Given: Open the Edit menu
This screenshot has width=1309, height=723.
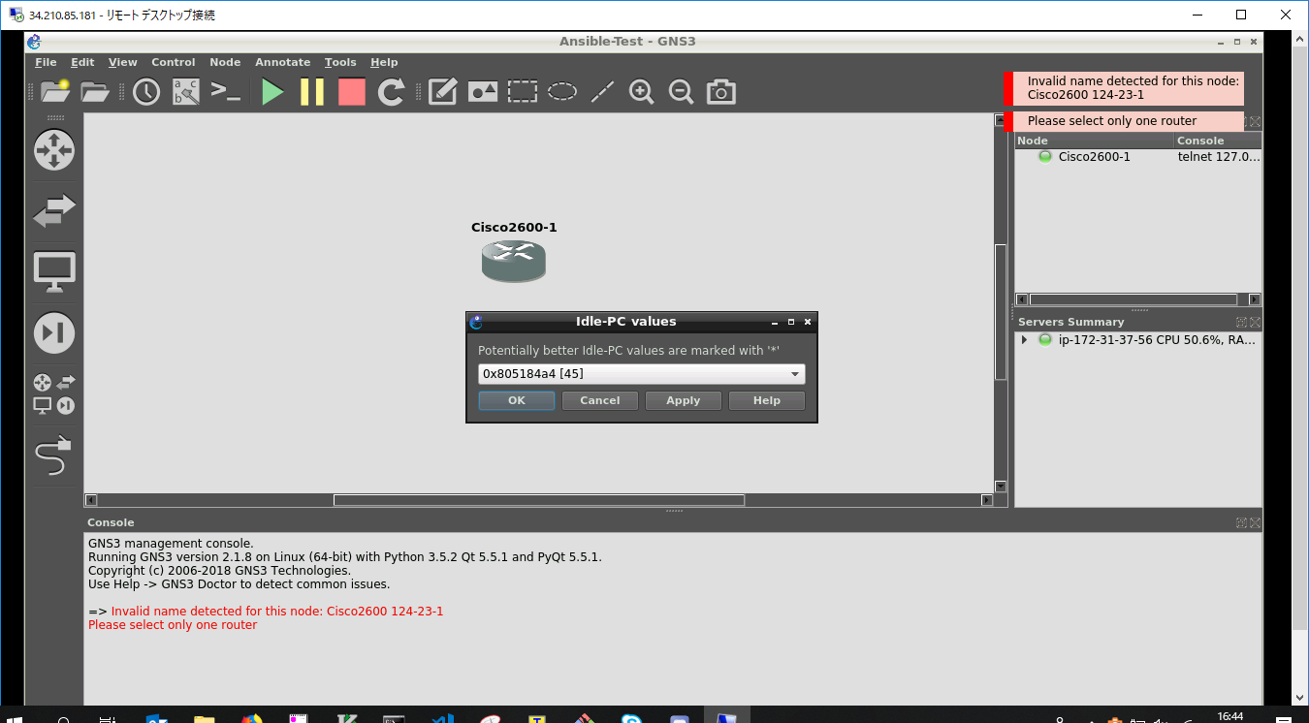Looking at the screenshot, I should click(82, 62).
